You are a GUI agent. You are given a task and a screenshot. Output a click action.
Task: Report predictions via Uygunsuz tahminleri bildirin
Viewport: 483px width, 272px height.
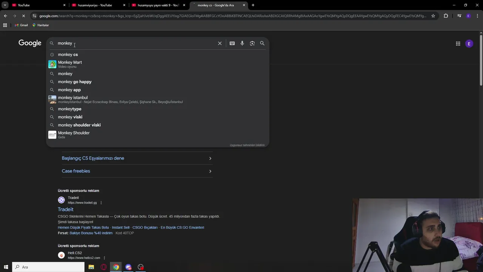tap(247, 145)
